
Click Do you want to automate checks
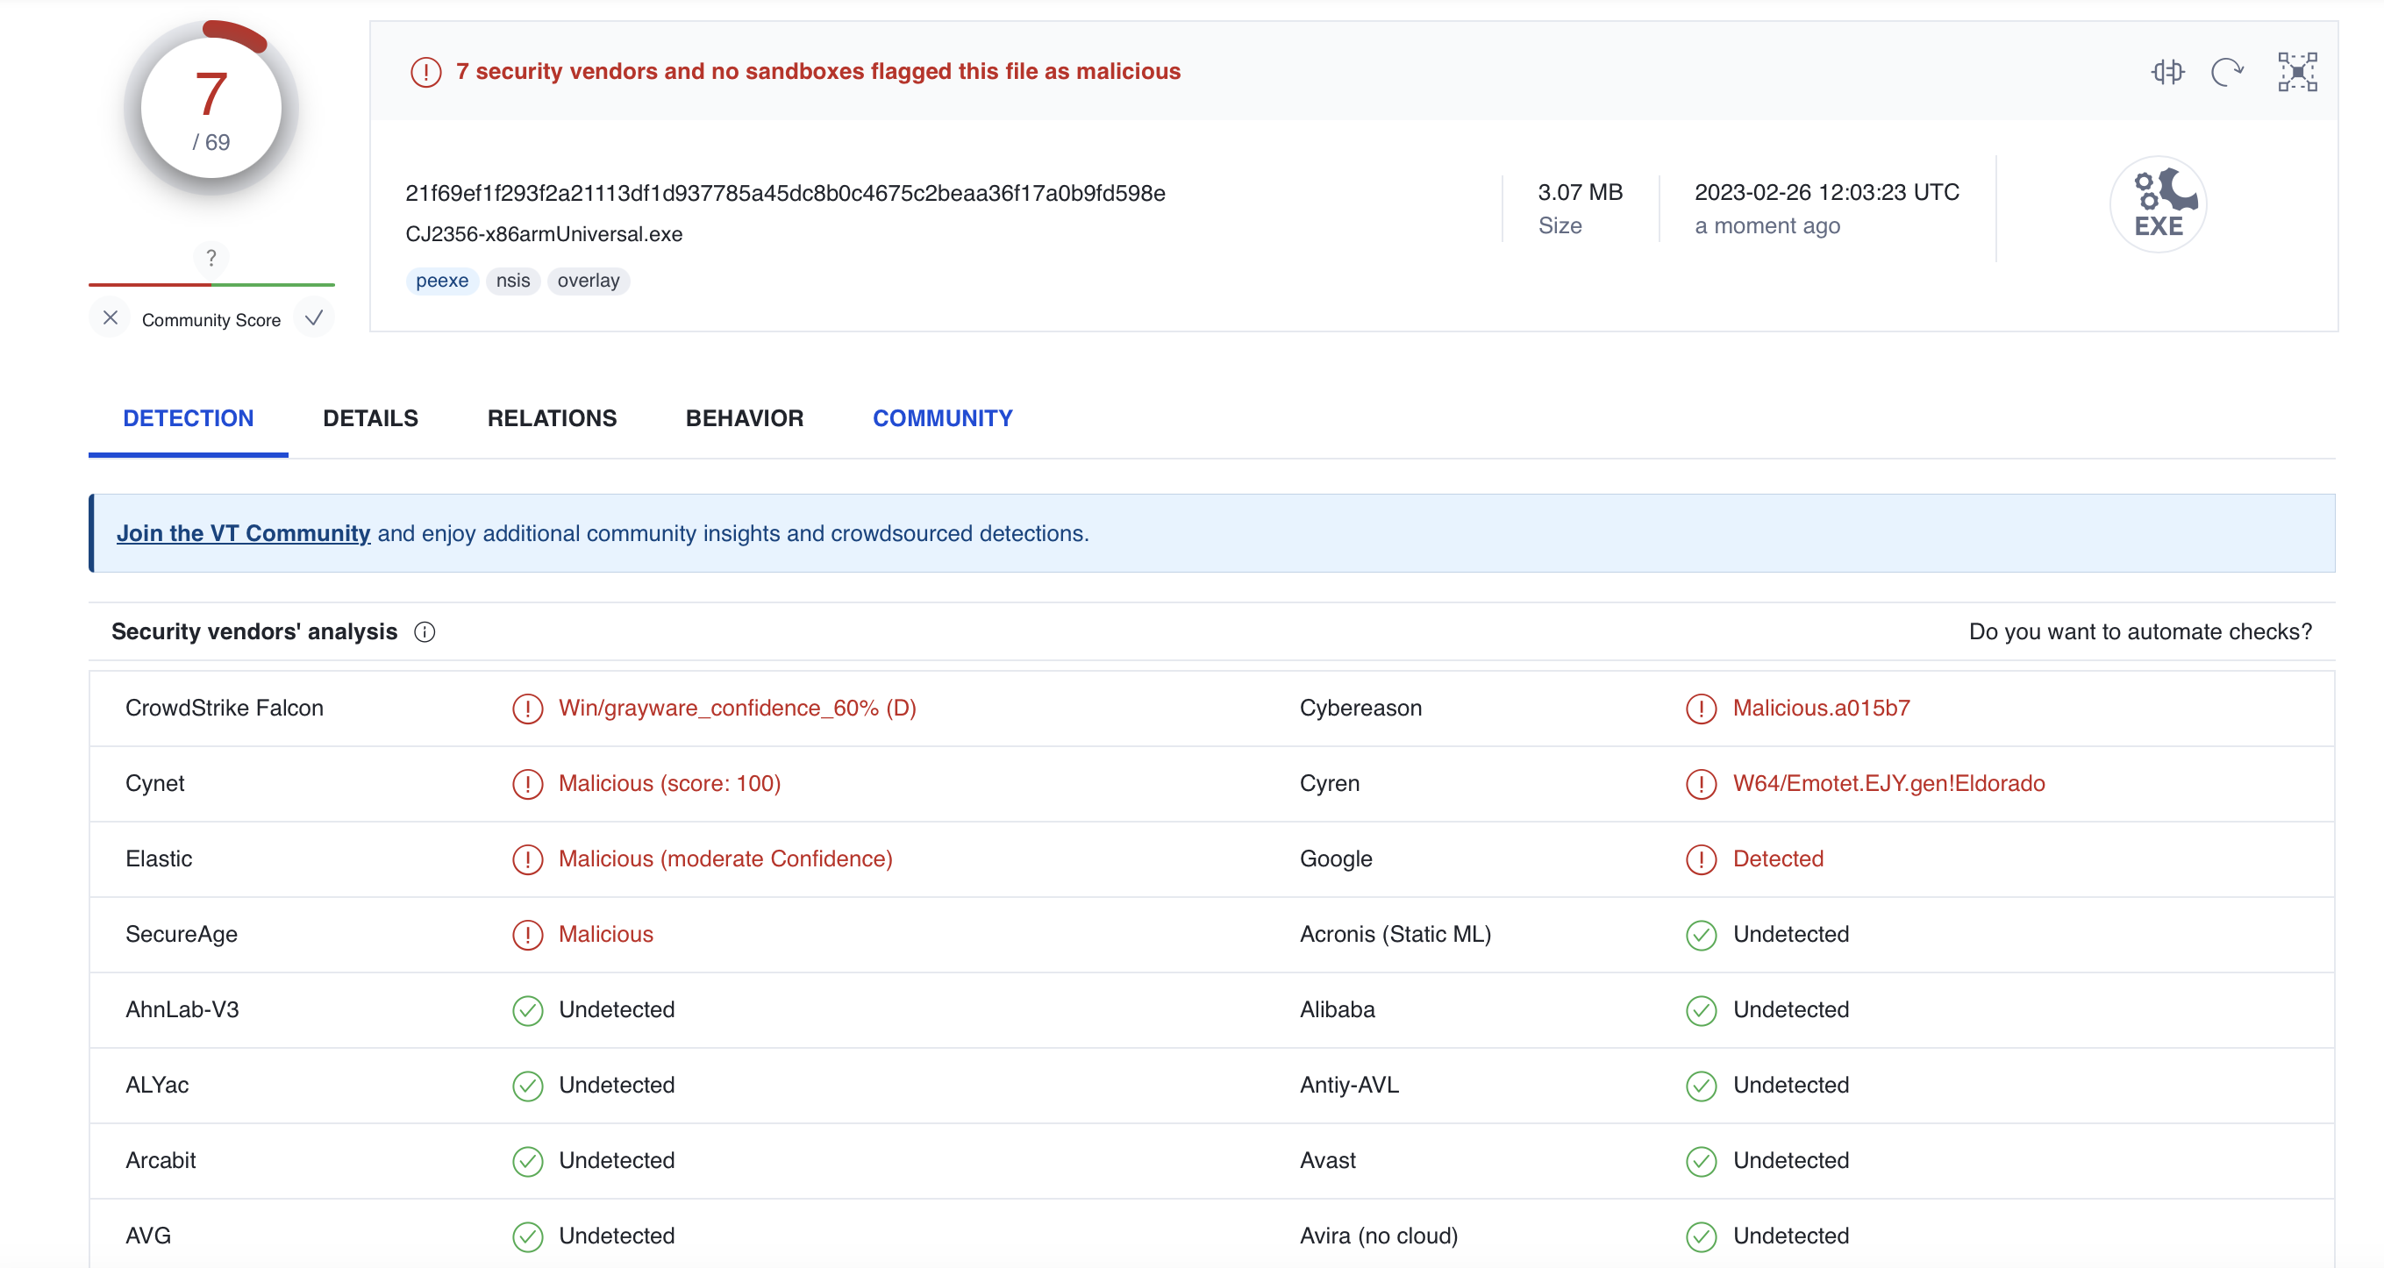2139,631
